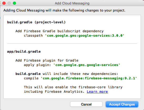Close the Add Cloud Messaging dialog

tap(4, 3)
